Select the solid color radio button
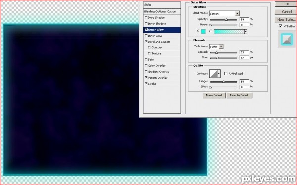 (198, 31)
